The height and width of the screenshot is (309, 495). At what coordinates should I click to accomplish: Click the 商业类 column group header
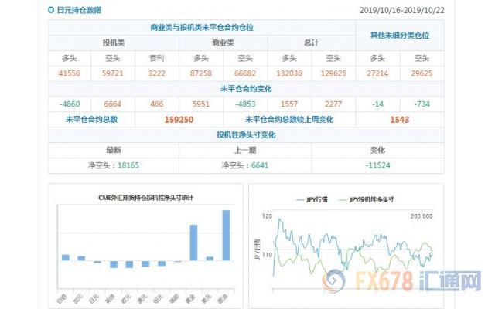click(223, 43)
